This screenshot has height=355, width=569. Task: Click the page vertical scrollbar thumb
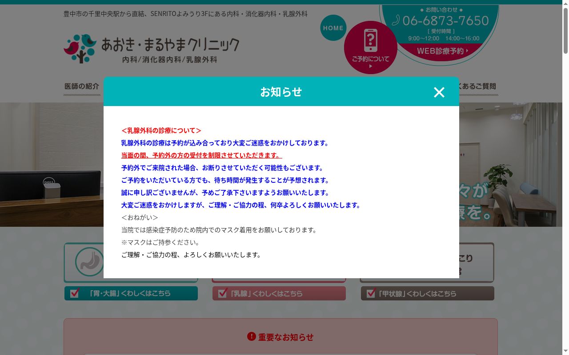(x=565, y=31)
